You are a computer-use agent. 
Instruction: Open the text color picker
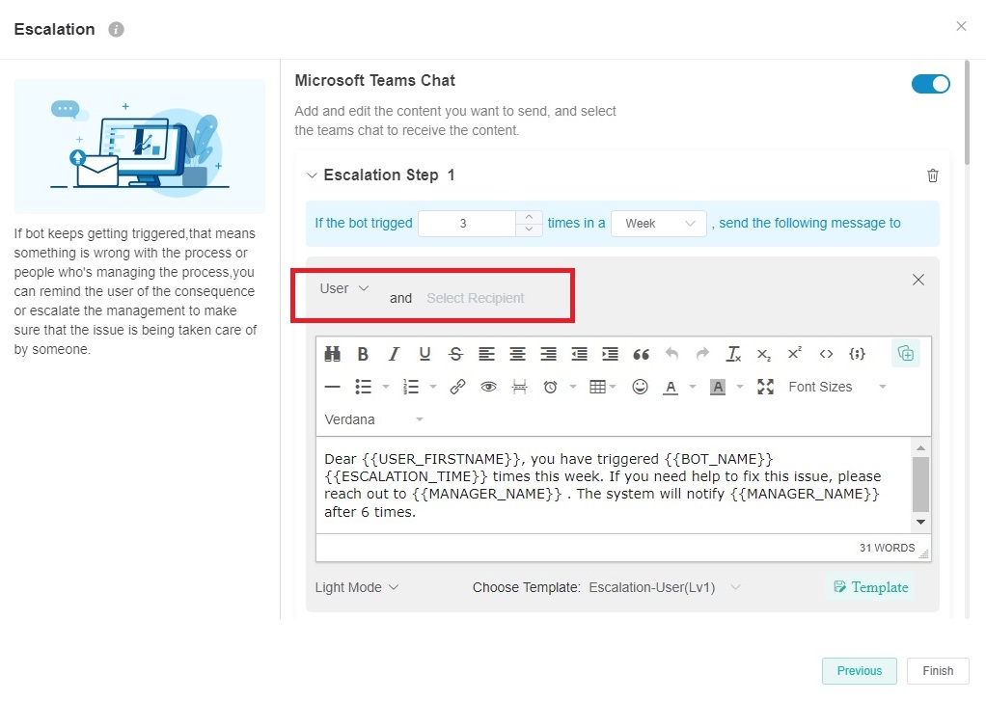coord(671,387)
